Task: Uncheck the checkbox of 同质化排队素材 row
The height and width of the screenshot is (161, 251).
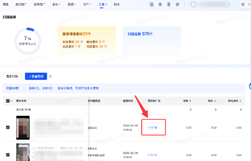Action: [x=8, y=155]
